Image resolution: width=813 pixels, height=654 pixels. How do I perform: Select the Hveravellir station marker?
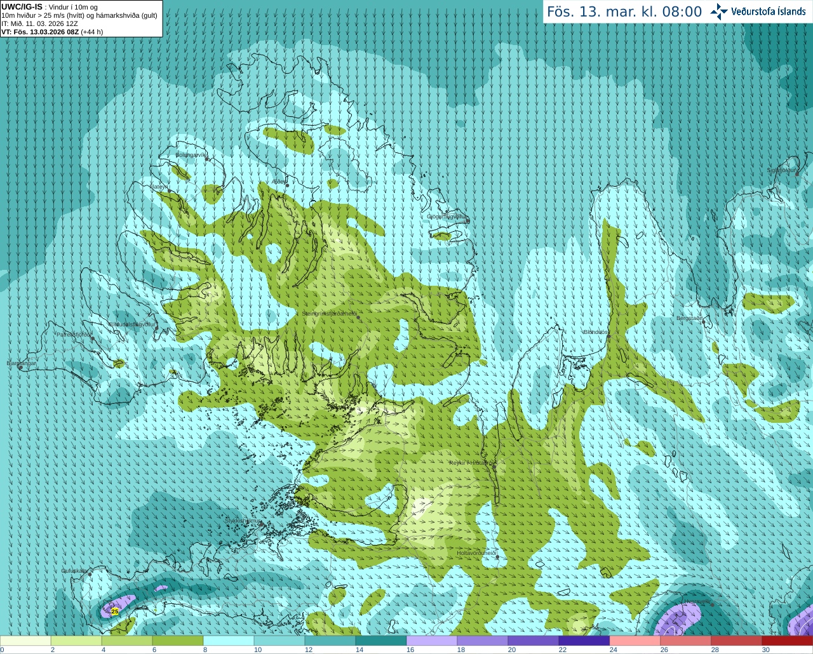[713, 605]
